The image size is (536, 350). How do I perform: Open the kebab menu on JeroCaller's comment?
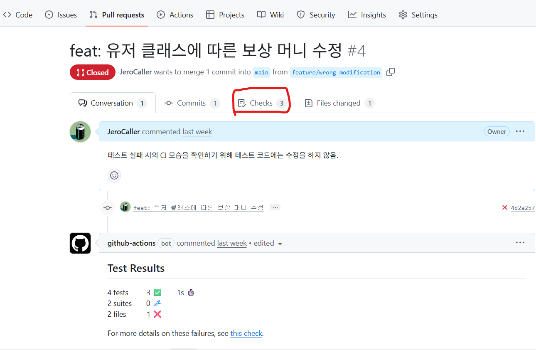coord(520,131)
